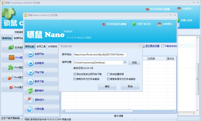
Task: Click the horizontal scrollbar thumb in task list
Action: [99, 111]
